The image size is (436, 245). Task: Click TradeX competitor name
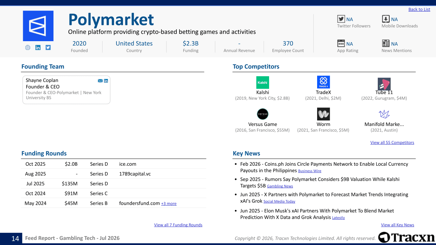tap(323, 92)
